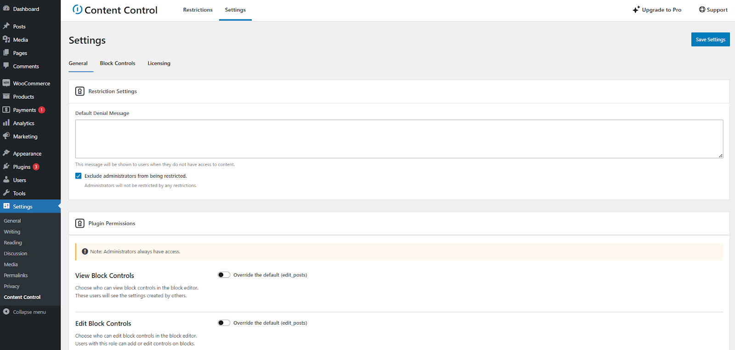Click the Tools wrench icon
This screenshot has height=350, width=735.
6,193
